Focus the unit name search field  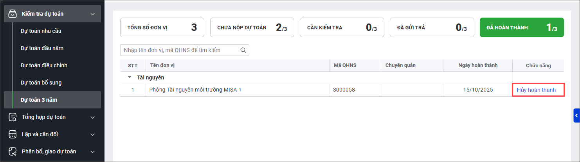(180, 50)
